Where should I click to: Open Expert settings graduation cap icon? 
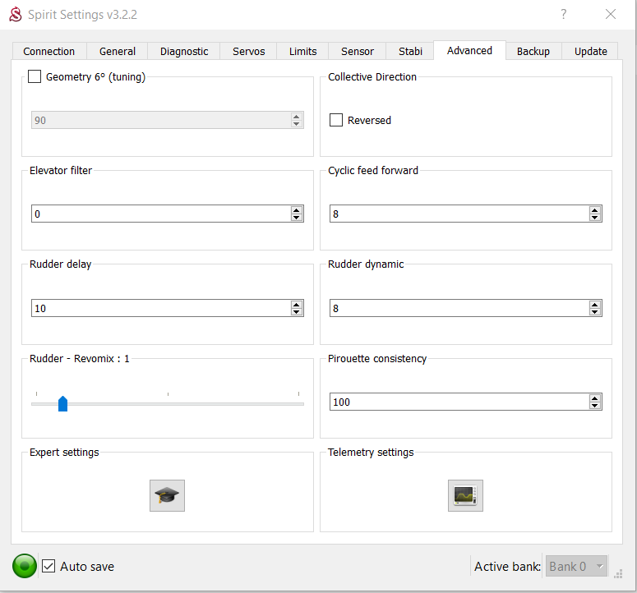167,496
